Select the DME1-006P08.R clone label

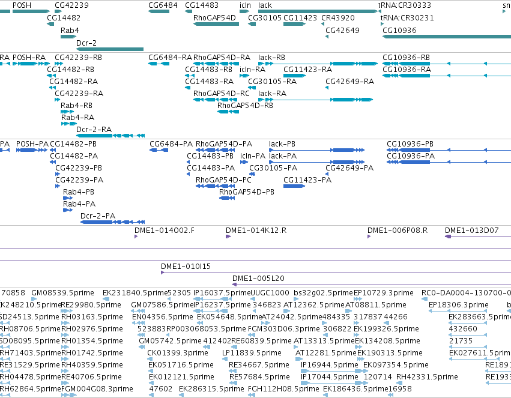pyautogui.click(x=398, y=231)
